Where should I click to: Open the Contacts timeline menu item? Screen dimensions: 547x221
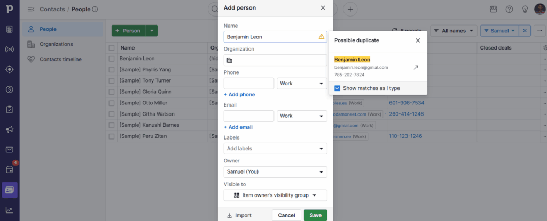(x=60, y=59)
